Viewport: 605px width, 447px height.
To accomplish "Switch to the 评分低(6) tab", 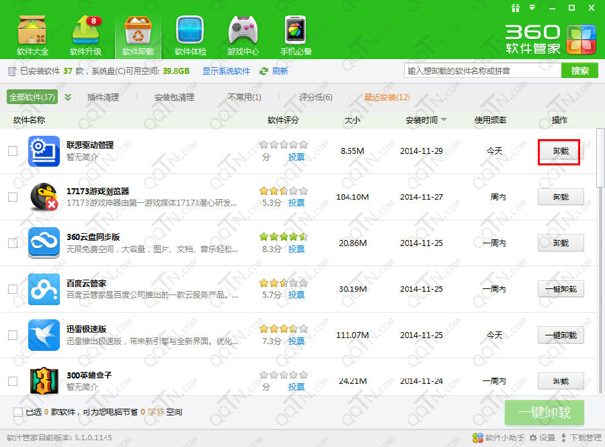I will point(315,97).
